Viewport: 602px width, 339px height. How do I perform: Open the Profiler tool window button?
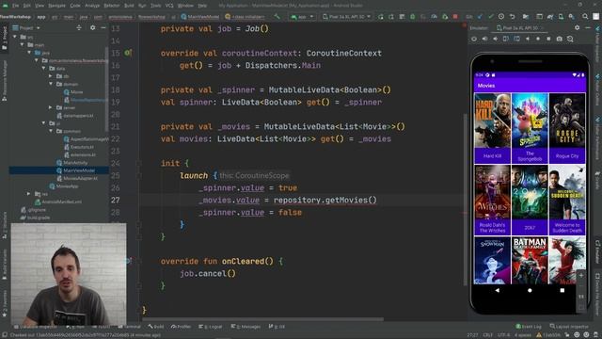182,327
